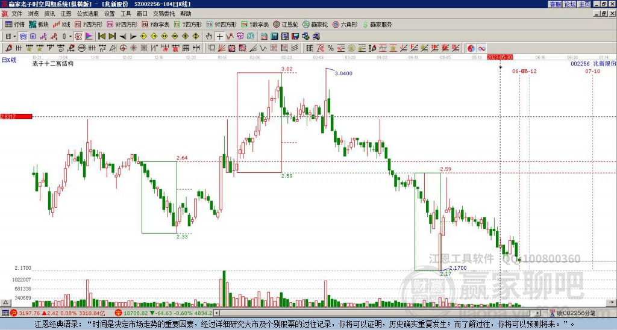Open the P数字表 tool
Image resolution: width=617 pixels, height=330 pixels.
coord(155,24)
